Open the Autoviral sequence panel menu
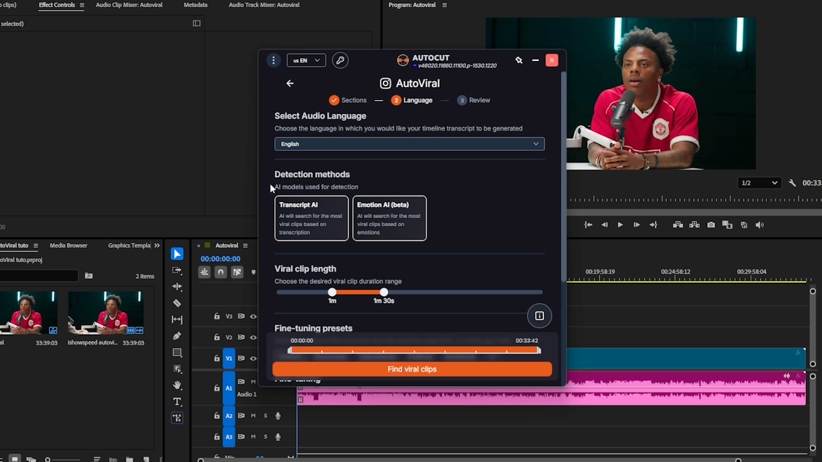822x462 pixels. pyautogui.click(x=245, y=246)
